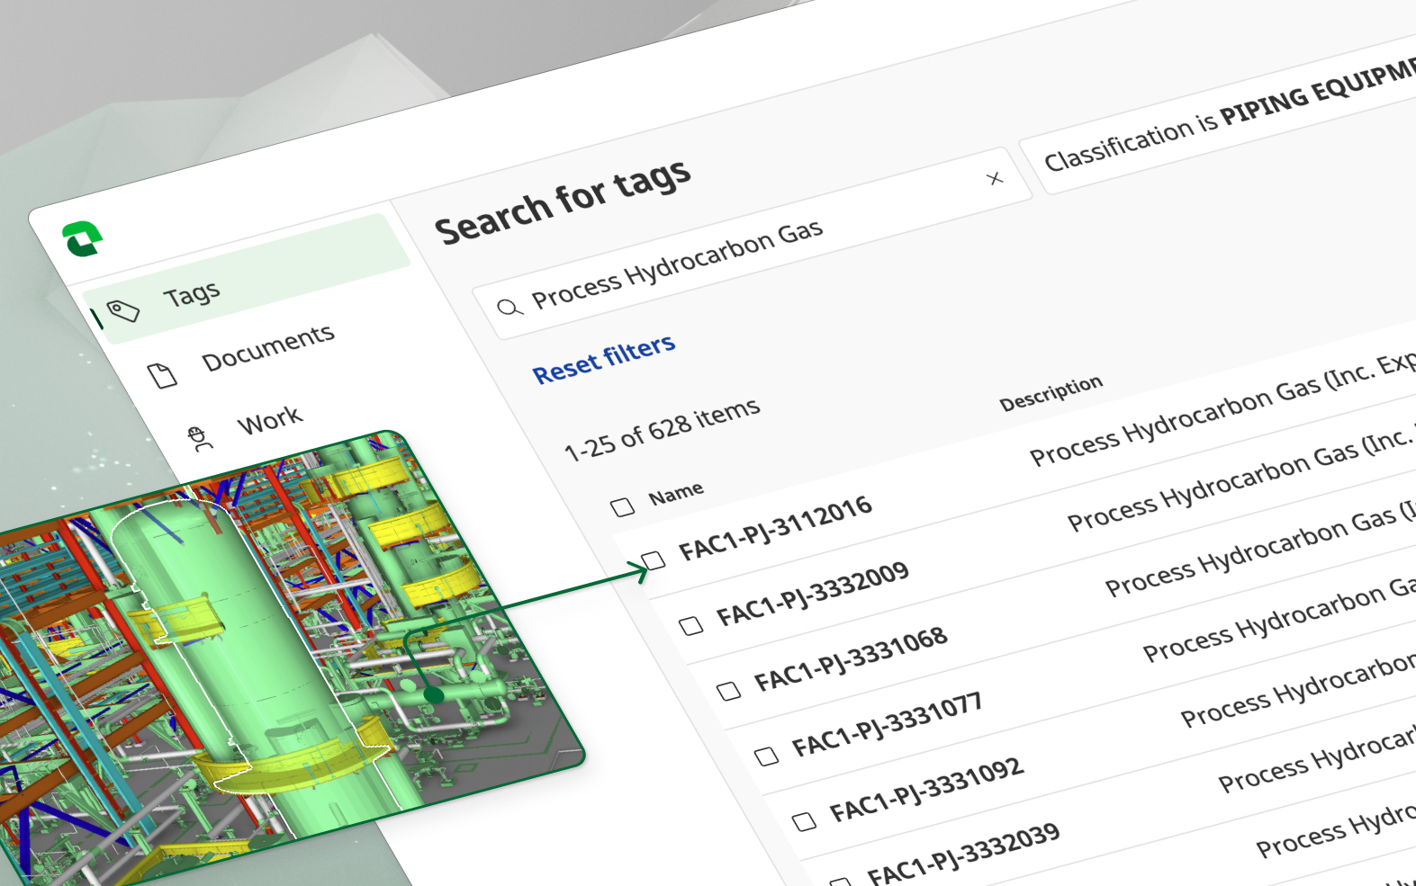Open the Tags menu item
Viewport: 1416px width, 886px height.
click(x=191, y=295)
